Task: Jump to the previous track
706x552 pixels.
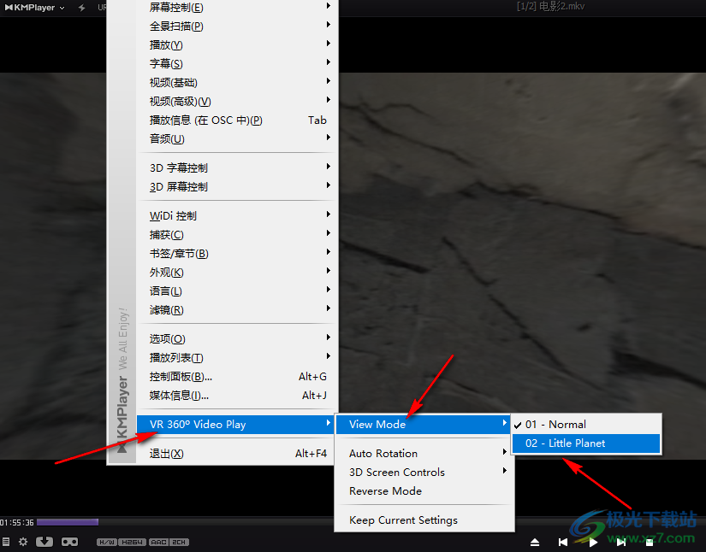Action: [563, 542]
